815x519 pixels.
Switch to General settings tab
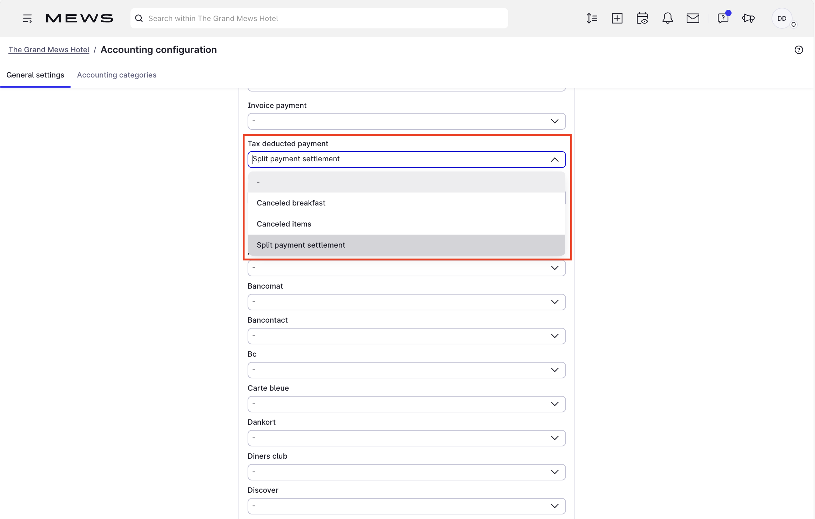pyautogui.click(x=35, y=75)
